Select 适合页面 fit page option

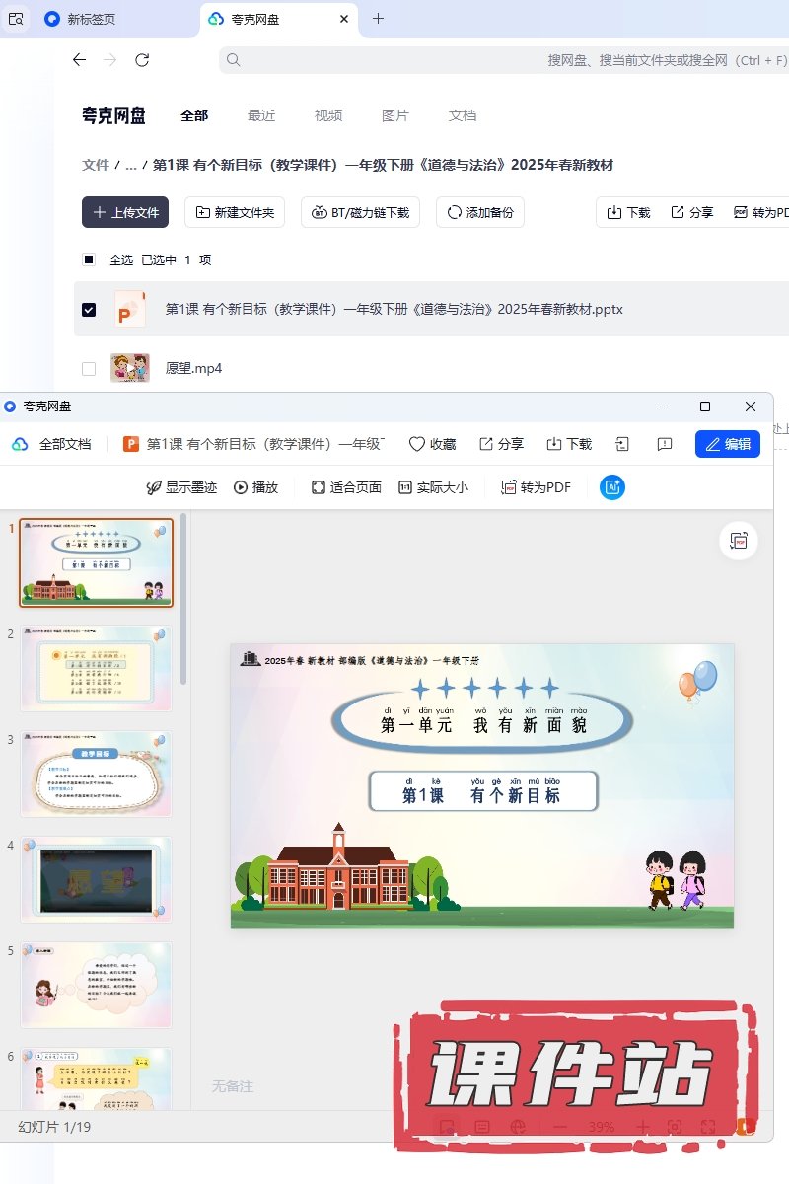(346, 487)
